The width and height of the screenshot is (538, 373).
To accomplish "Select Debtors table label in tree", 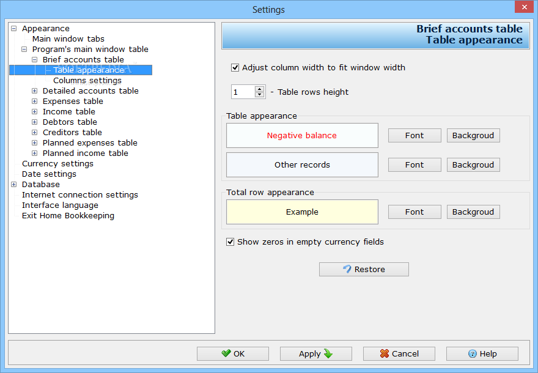I will click(x=70, y=122).
